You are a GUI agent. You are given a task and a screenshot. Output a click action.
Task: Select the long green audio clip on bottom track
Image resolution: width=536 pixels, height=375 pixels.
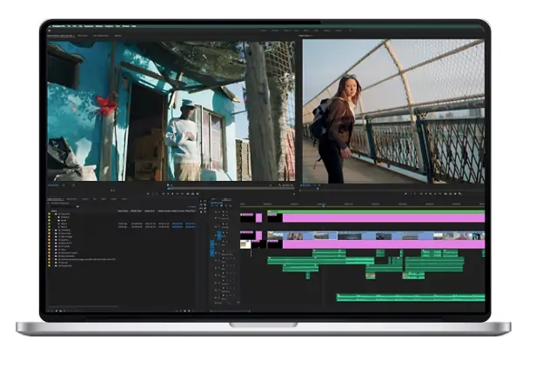[411, 298]
